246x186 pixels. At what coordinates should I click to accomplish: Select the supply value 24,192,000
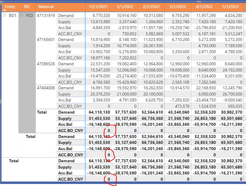point(233,70)
